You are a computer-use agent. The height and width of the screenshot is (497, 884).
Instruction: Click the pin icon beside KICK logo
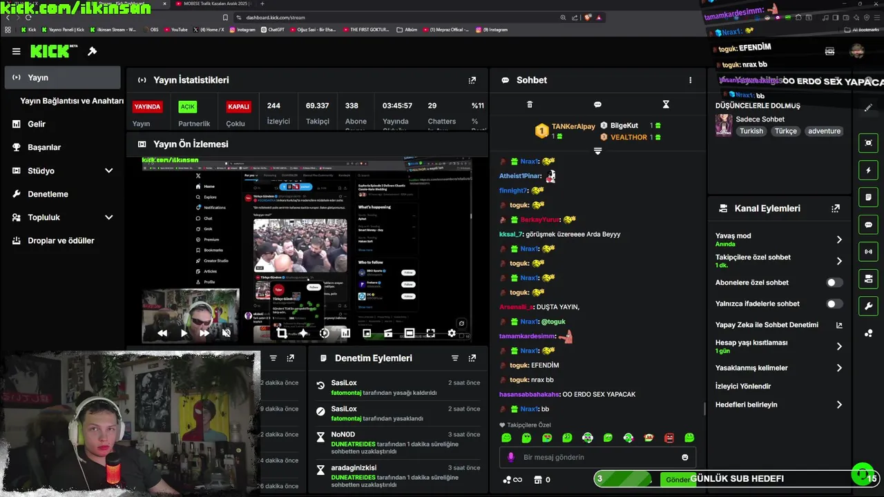92,51
